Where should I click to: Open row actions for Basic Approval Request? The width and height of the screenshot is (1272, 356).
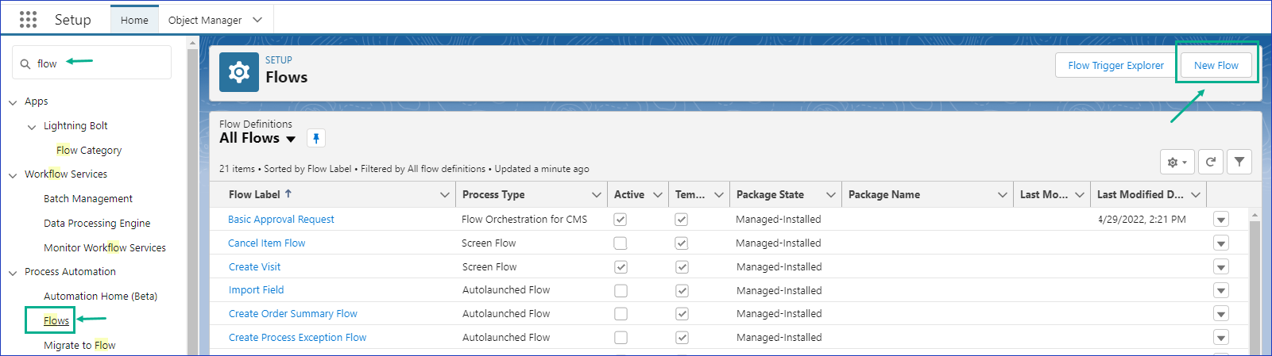point(1221,220)
